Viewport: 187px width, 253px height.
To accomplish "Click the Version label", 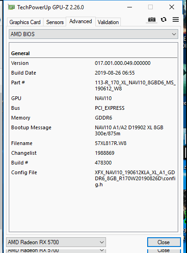I will click(x=20, y=63).
